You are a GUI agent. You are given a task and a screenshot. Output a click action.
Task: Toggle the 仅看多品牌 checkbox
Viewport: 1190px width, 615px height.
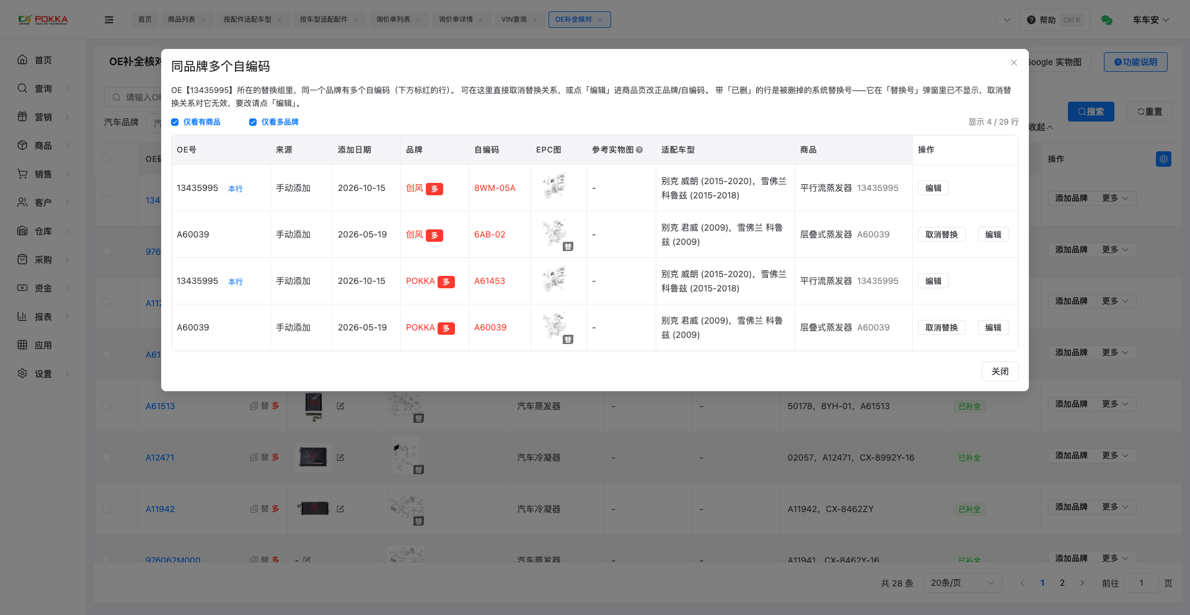[253, 122]
